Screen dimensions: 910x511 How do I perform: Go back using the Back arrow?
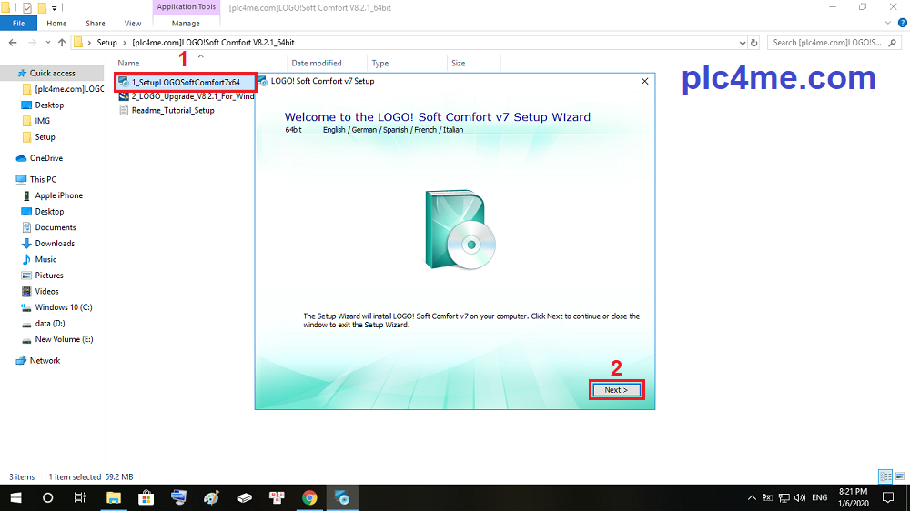[13, 43]
